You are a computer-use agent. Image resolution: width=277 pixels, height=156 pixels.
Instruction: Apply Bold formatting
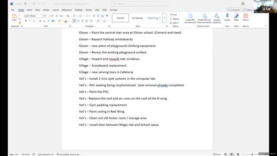click(26, 21)
